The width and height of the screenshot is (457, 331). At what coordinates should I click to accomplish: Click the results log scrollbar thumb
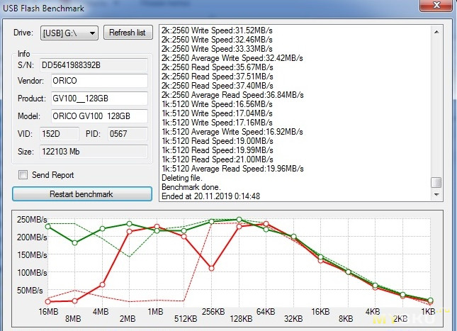click(437, 182)
